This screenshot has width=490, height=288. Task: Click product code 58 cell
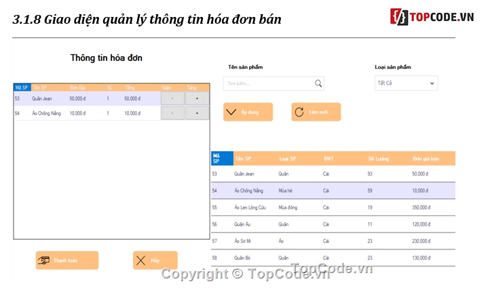point(214,258)
